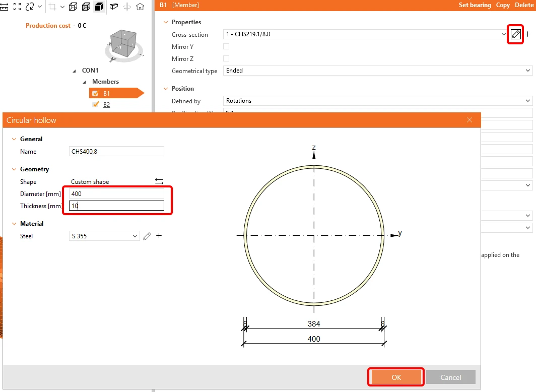Open the Geometrical type dropdown
536x392 pixels.
378,71
